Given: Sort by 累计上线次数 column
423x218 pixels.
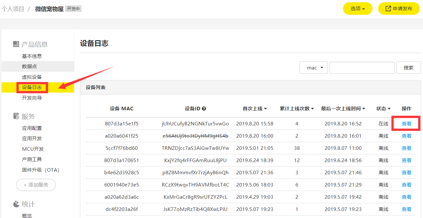Looking at the screenshot, I should pos(297,109).
